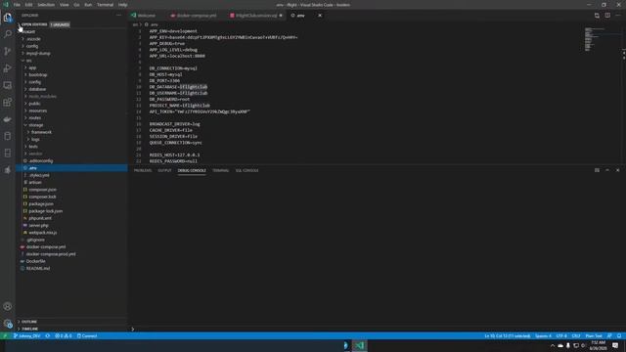The width and height of the screenshot is (626, 352).
Task: Click the VS Code icon in the Windows taskbar
Action: 360,345
